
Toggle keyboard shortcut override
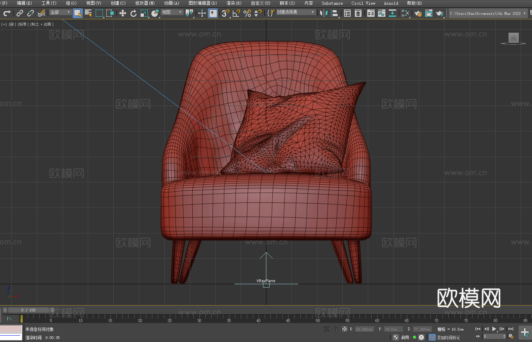[213, 13]
